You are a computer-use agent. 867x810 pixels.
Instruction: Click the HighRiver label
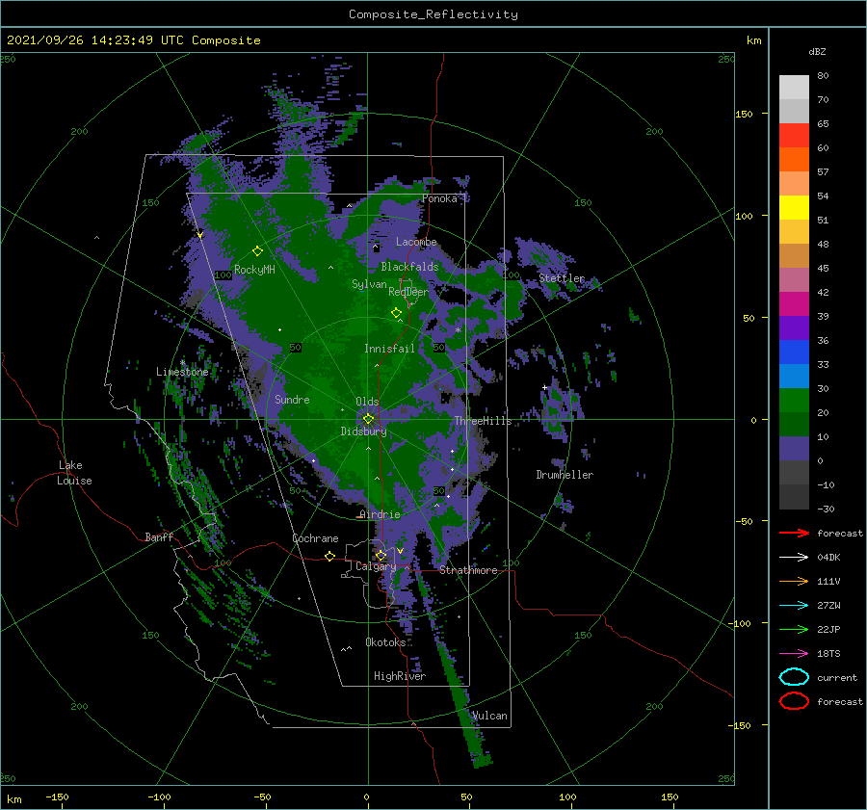click(400, 676)
